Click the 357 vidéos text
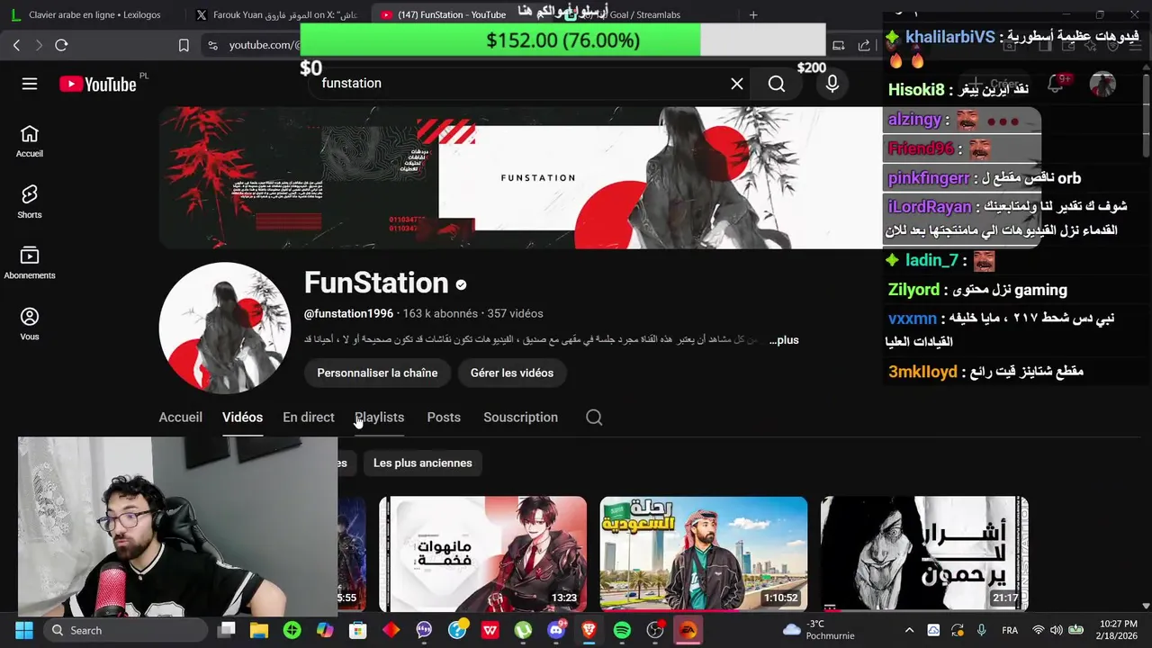The height and width of the screenshot is (648, 1152). [515, 313]
